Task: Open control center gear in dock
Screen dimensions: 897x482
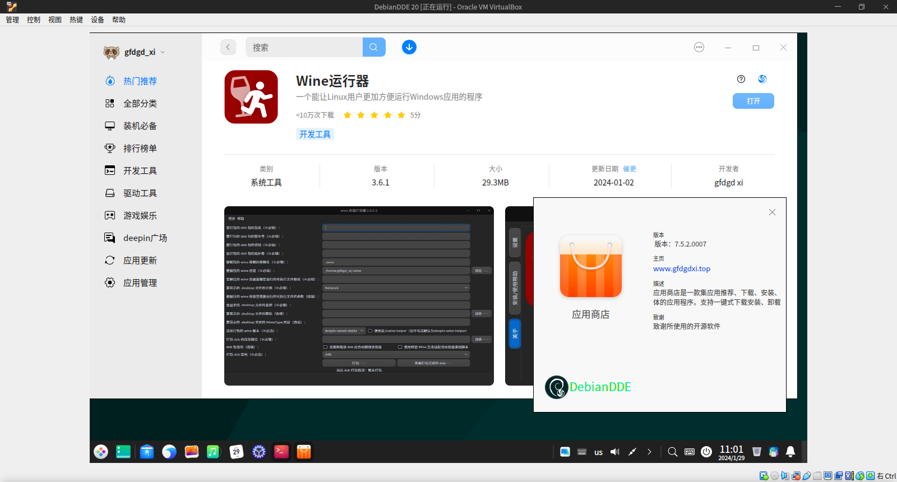Action: pos(259,452)
